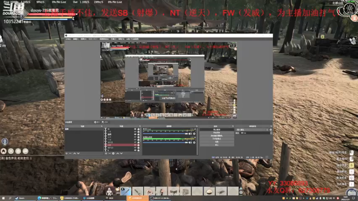
Task: Move scene up in the Scenes dock
Action: click(74, 153)
